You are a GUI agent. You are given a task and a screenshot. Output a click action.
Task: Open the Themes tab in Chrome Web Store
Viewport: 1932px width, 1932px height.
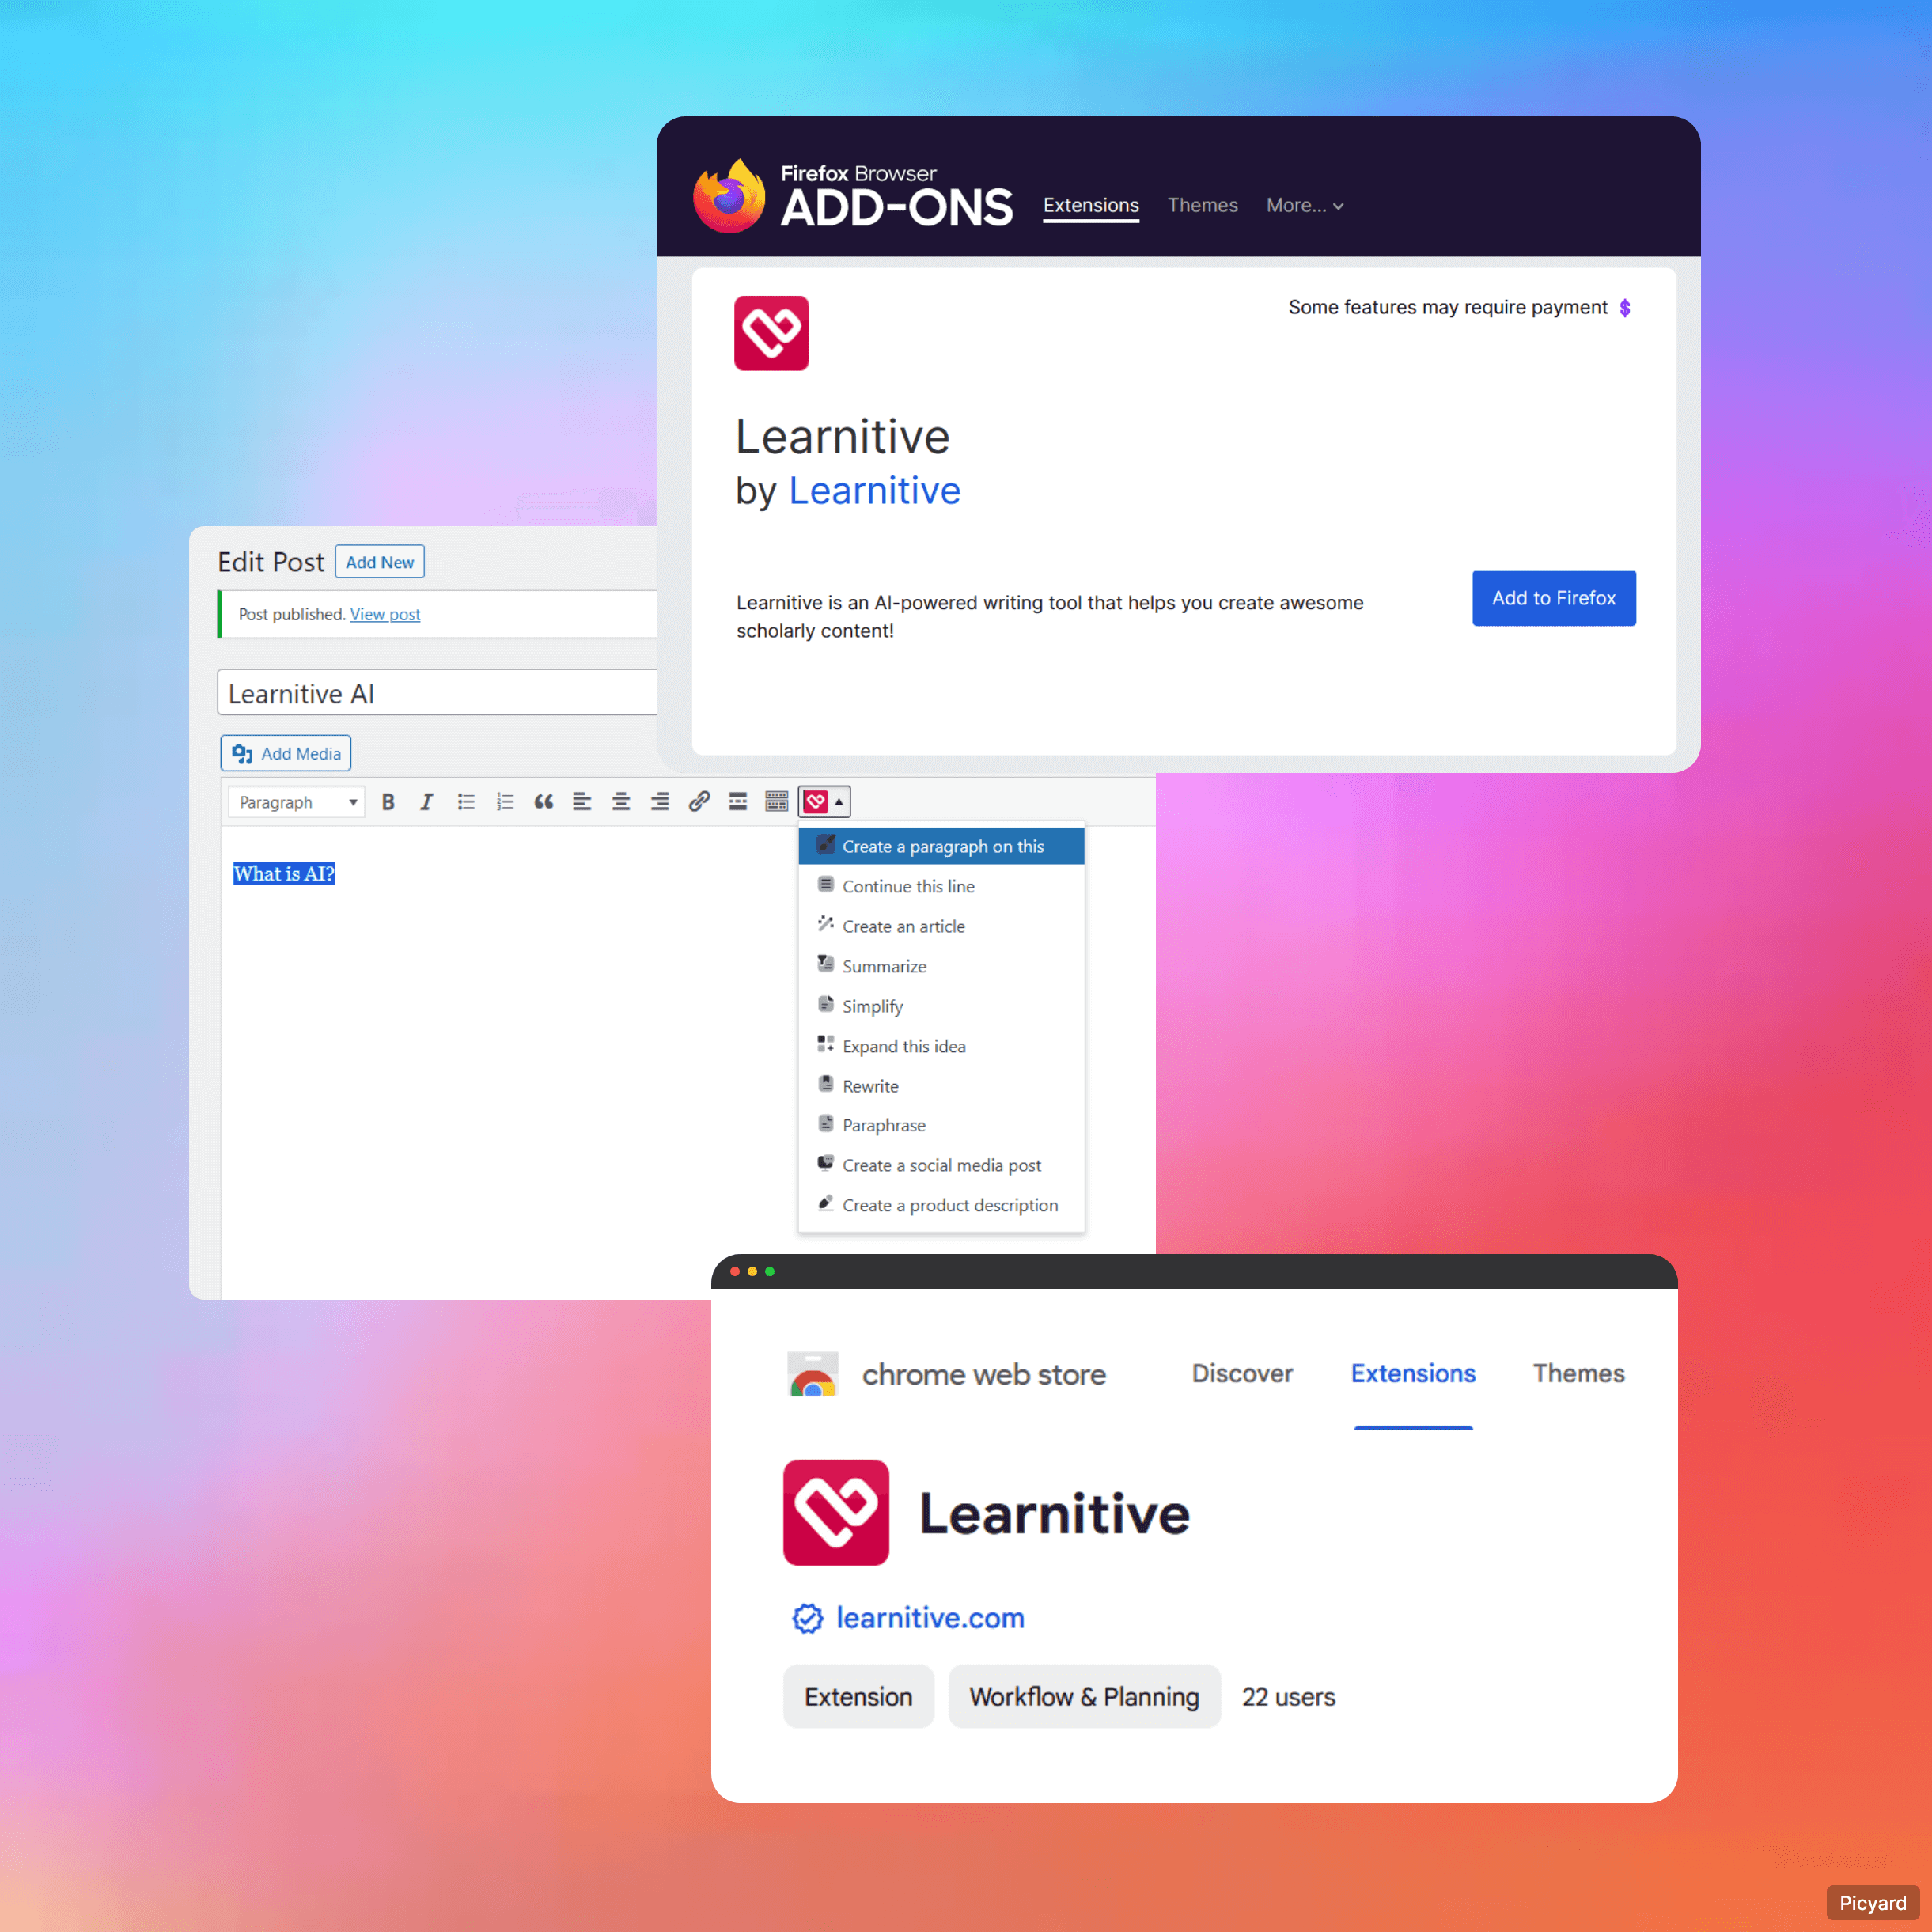[x=1578, y=1373]
